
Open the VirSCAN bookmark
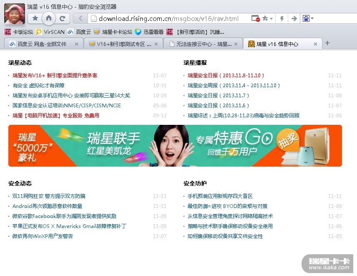point(50,32)
